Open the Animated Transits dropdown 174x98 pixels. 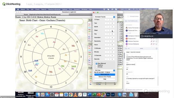(x=105, y=17)
